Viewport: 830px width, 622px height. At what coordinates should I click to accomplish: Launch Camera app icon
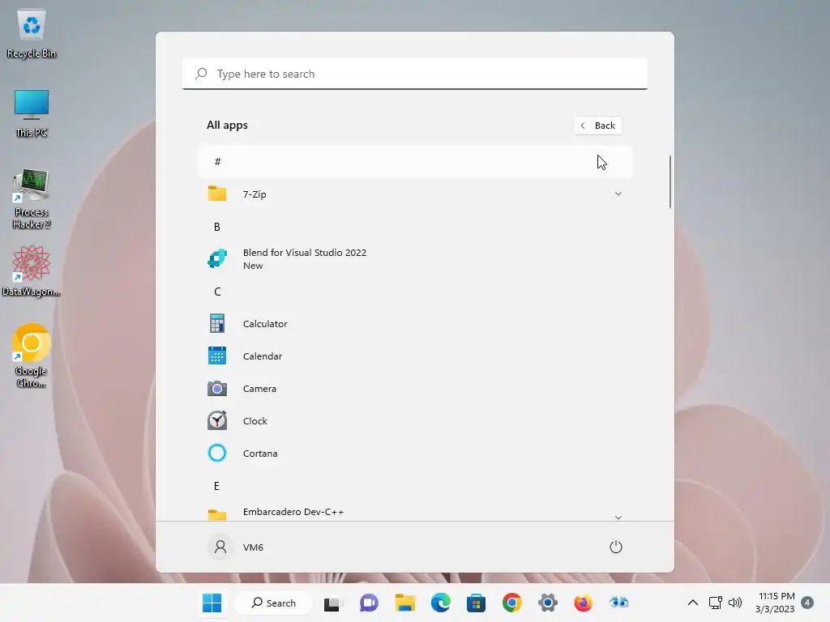click(x=217, y=388)
